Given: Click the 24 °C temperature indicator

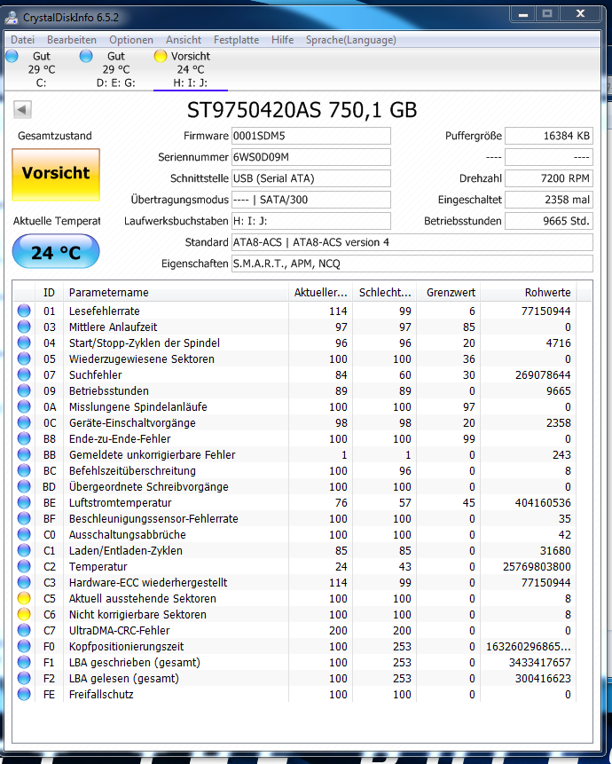Looking at the screenshot, I should coord(56,252).
